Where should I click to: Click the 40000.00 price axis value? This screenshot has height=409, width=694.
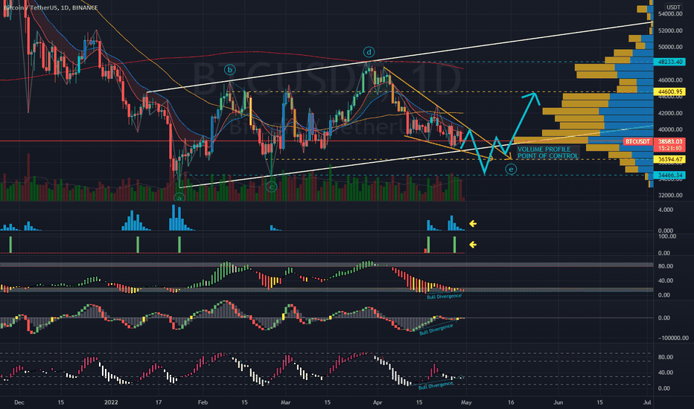670,129
